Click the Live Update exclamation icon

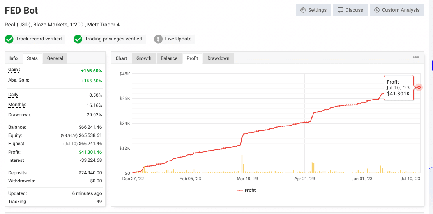pos(158,39)
